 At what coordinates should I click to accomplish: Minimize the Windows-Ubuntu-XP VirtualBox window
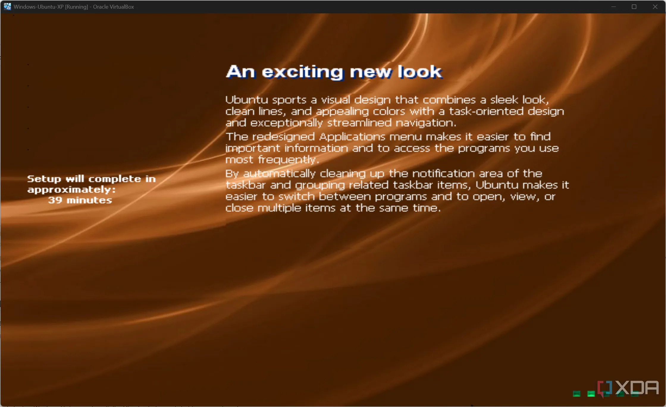pos(613,7)
